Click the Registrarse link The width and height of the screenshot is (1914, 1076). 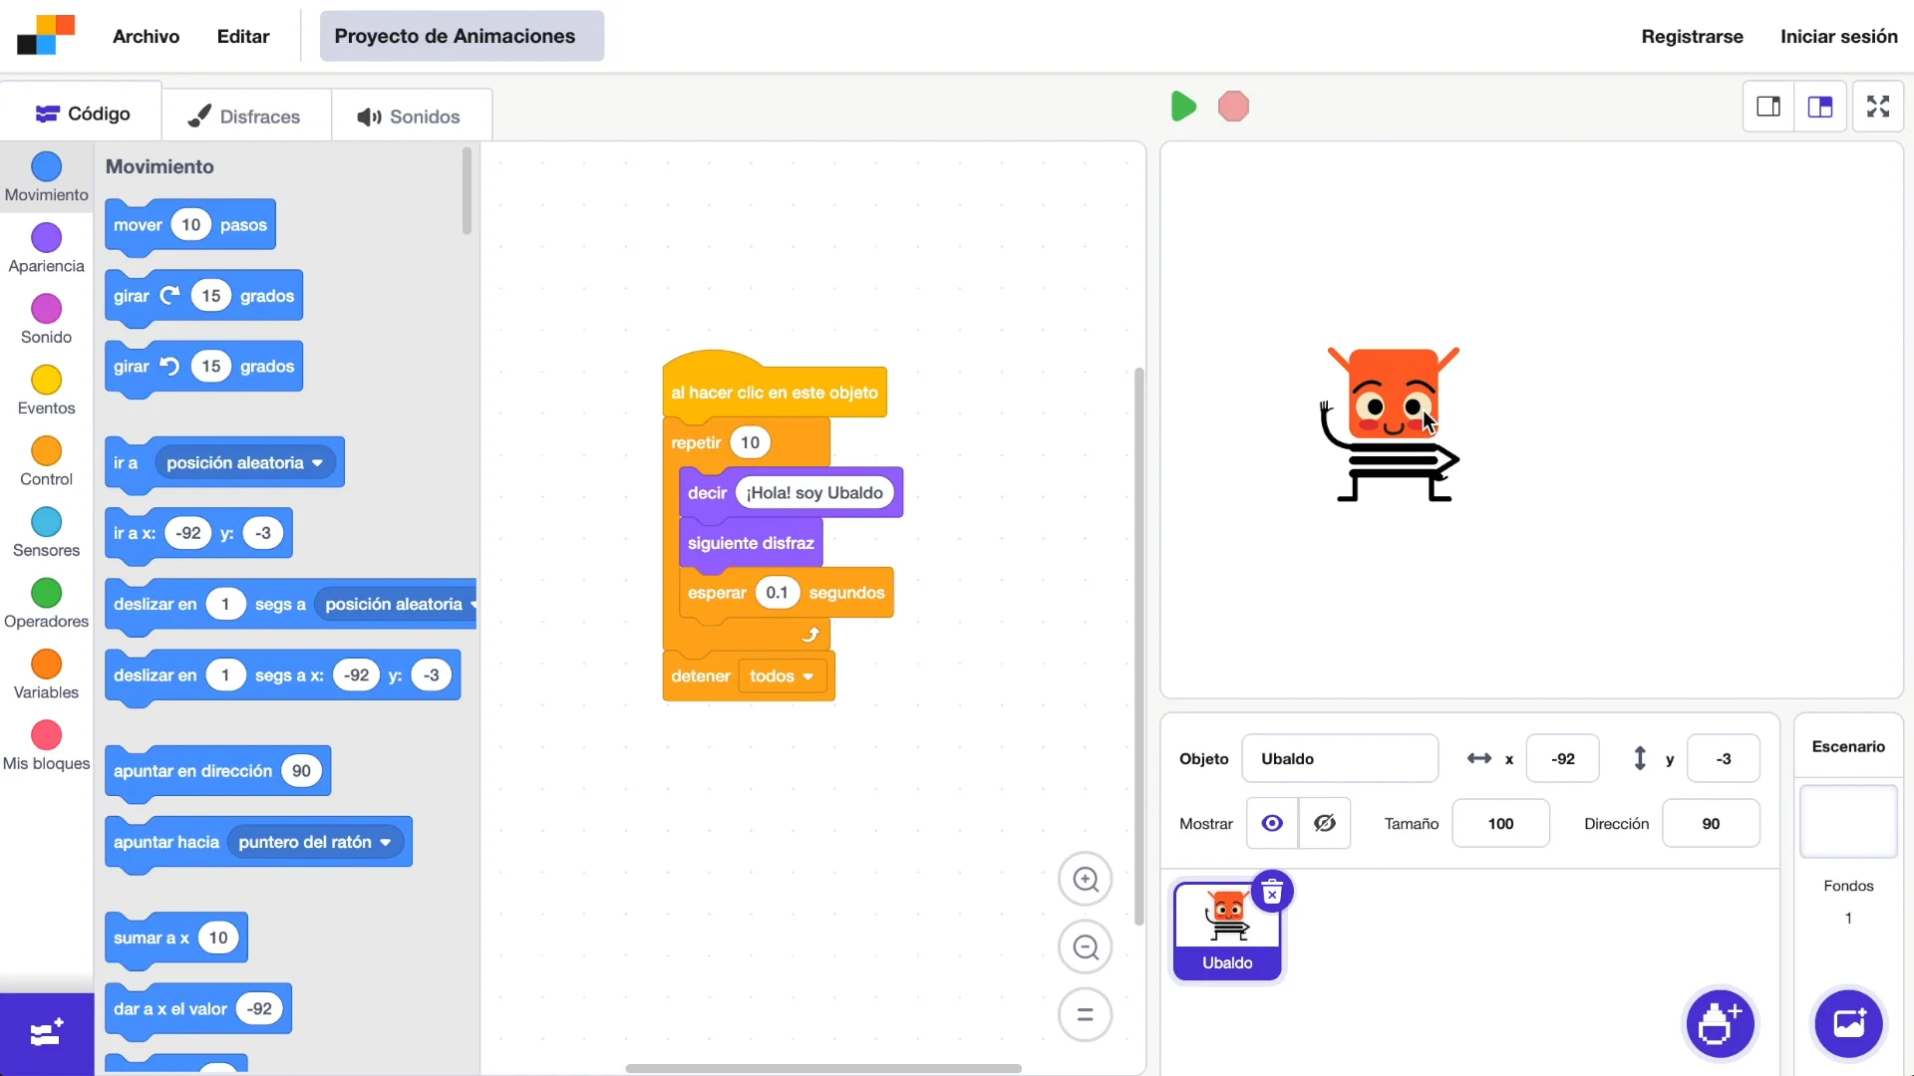coord(1692,36)
